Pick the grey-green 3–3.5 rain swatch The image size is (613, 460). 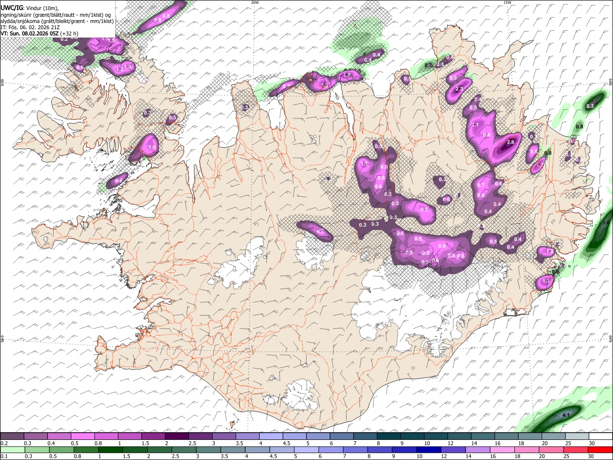208,449
